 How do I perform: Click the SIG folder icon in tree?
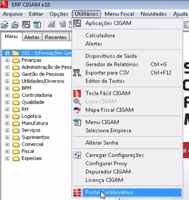click(x=16, y=53)
